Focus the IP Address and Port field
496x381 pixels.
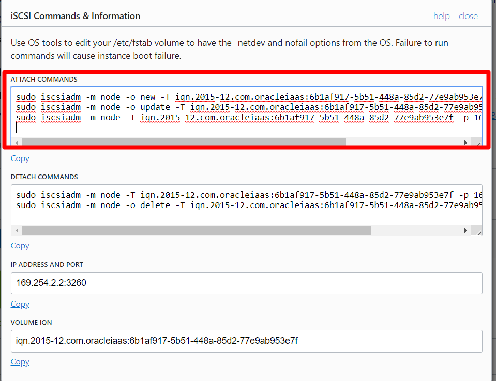[246, 283]
